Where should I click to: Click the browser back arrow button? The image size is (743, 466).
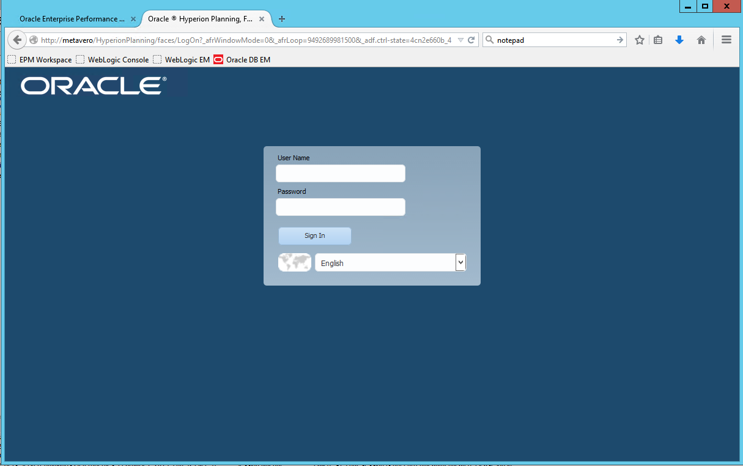pyautogui.click(x=17, y=40)
